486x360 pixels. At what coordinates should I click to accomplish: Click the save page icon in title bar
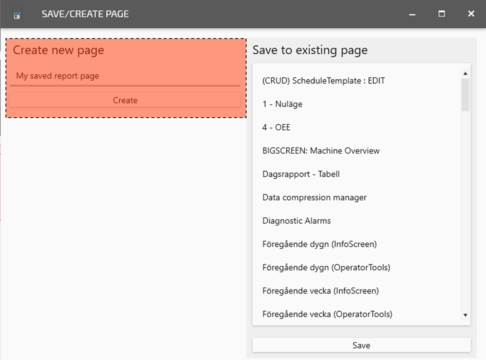point(17,15)
